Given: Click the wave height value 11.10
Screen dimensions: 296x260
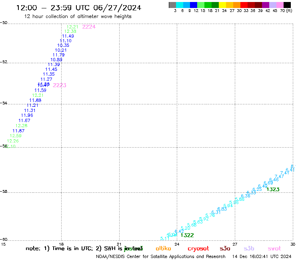Looking at the screenshot, I should point(66,41).
